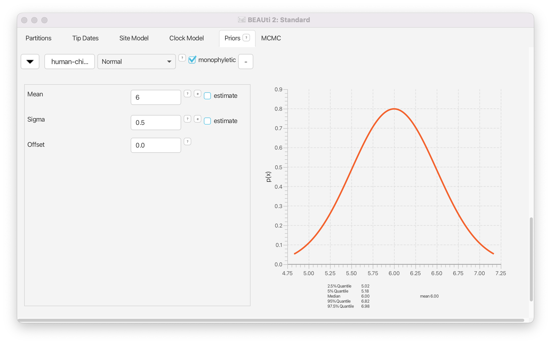Click the question mark icon for Mean
The height and width of the screenshot is (344, 551).
187,94
